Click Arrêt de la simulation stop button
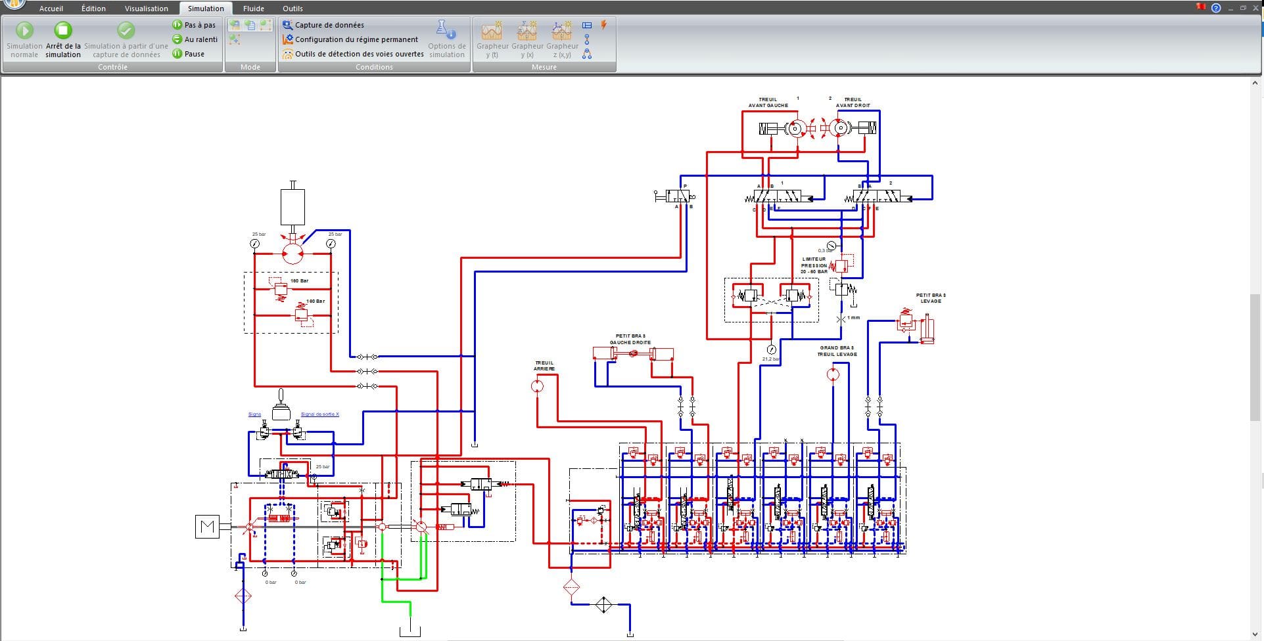The height and width of the screenshot is (641, 1264). click(63, 39)
